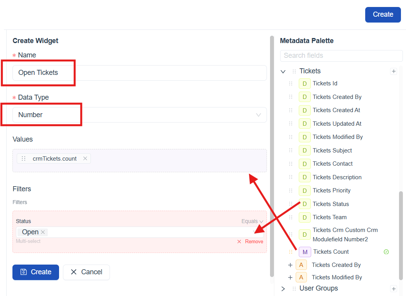The width and height of the screenshot is (406, 296).
Task: Remove the Open status tag
Action: point(43,232)
